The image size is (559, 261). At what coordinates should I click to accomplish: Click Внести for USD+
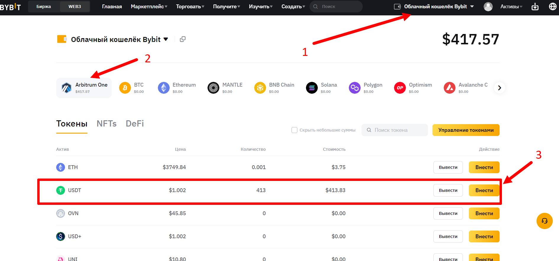tap(484, 236)
